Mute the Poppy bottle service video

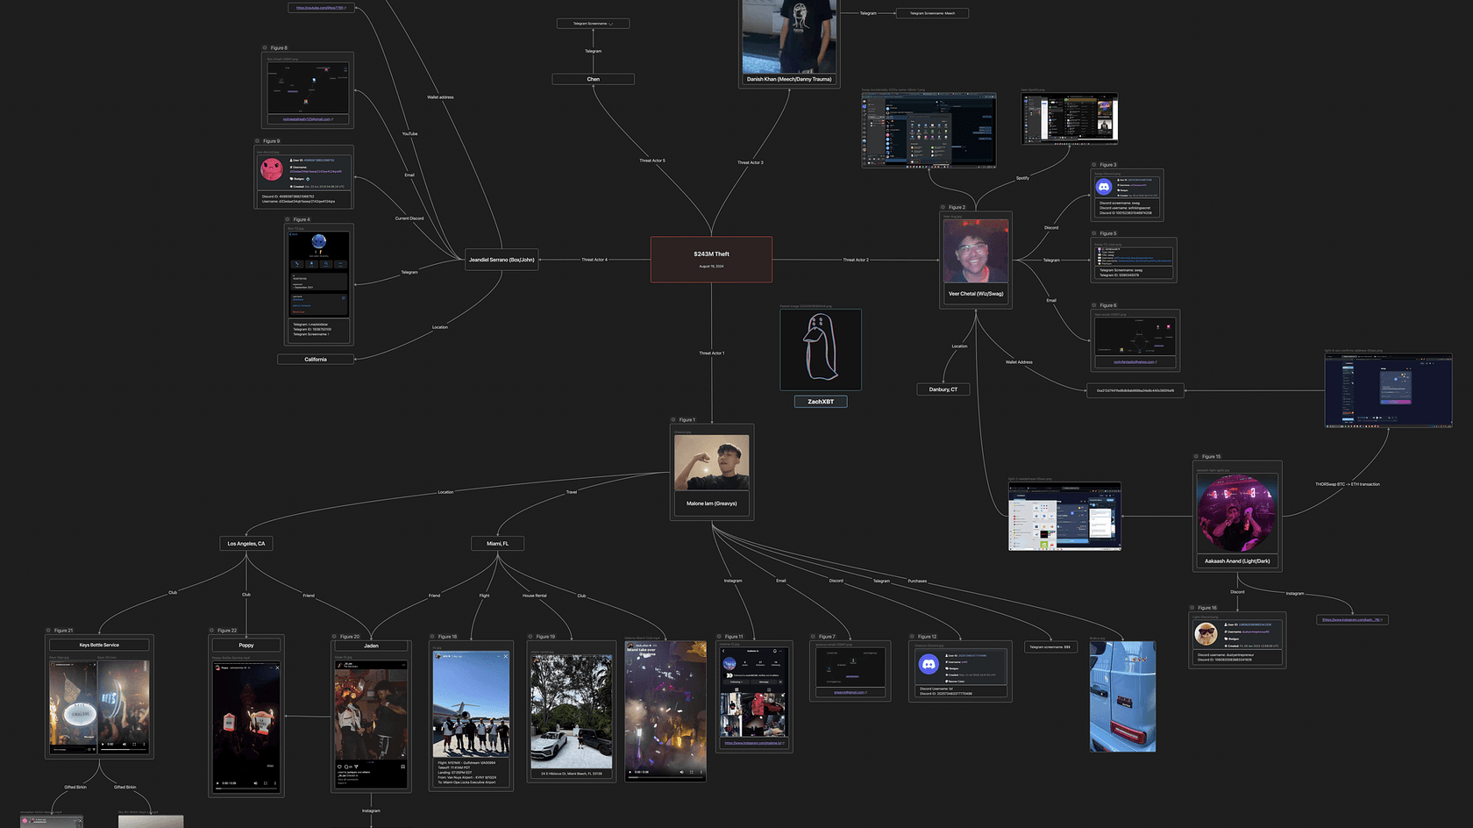pos(256,783)
